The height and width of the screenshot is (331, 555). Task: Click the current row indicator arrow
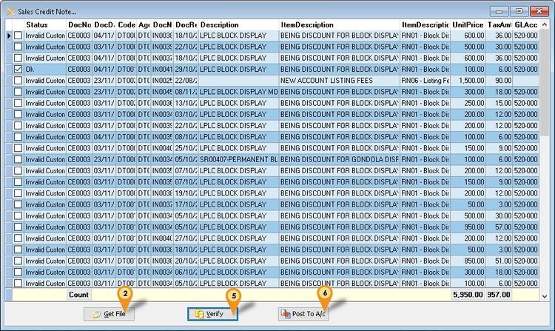coord(9,35)
